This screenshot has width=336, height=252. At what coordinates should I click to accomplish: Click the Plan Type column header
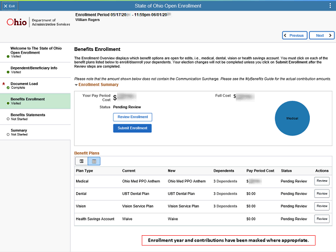pyautogui.click(x=85, y=171)
